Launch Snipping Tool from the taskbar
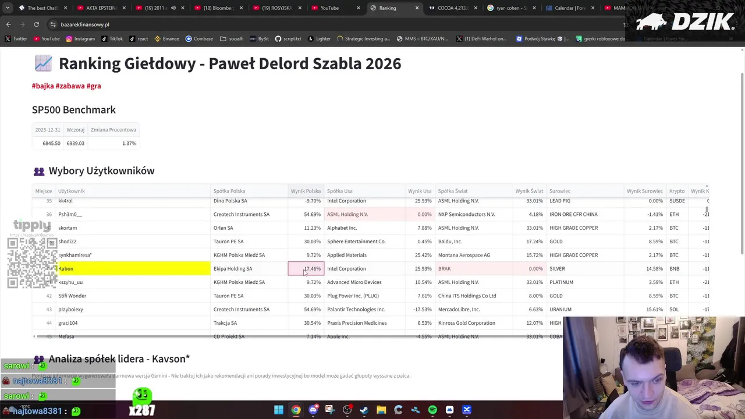The image size is (745, 419). click(x=330, y=410)
